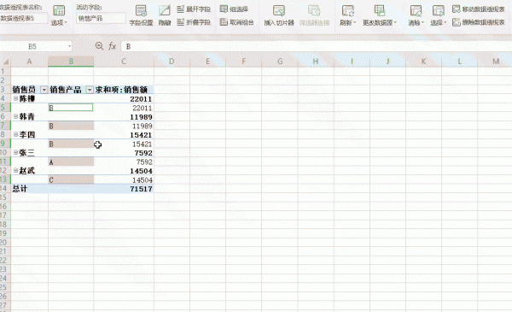Select column M header
512x312 pixels.
click(495, 62)
